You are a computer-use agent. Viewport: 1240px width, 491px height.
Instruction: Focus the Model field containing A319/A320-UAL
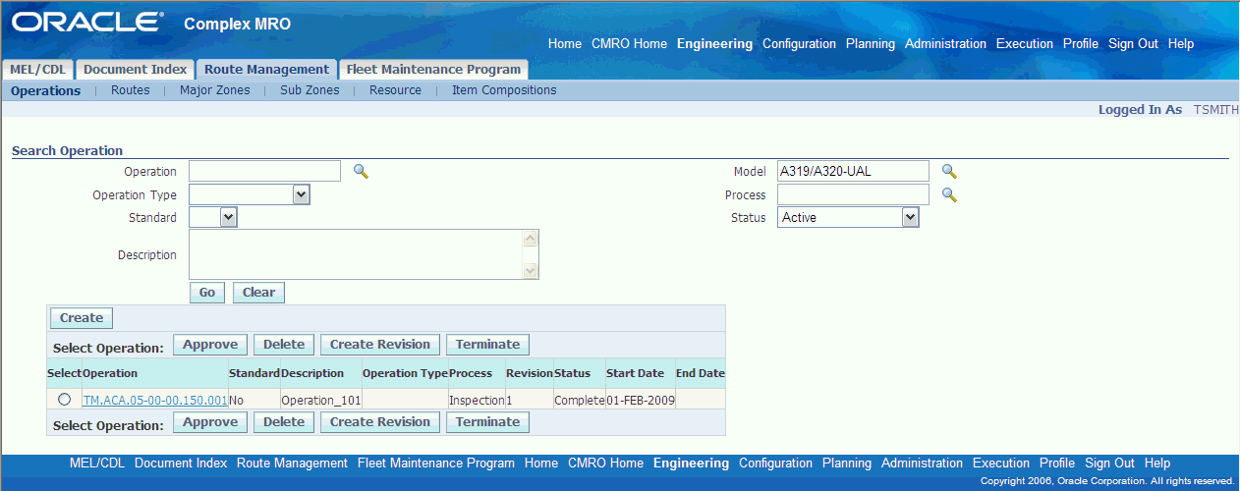[x=853, y=172]
